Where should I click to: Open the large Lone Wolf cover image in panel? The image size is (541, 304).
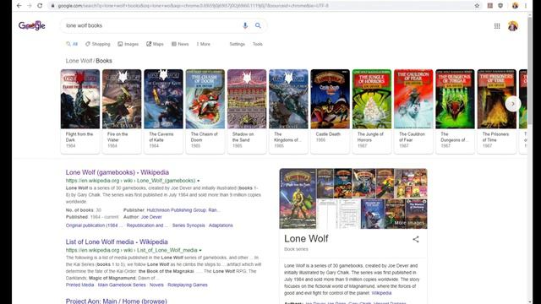coord(298,198)
